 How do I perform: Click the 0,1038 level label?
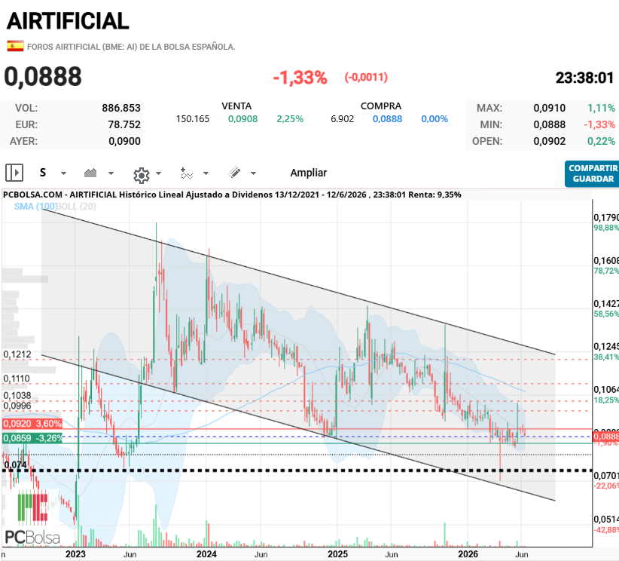17,395
